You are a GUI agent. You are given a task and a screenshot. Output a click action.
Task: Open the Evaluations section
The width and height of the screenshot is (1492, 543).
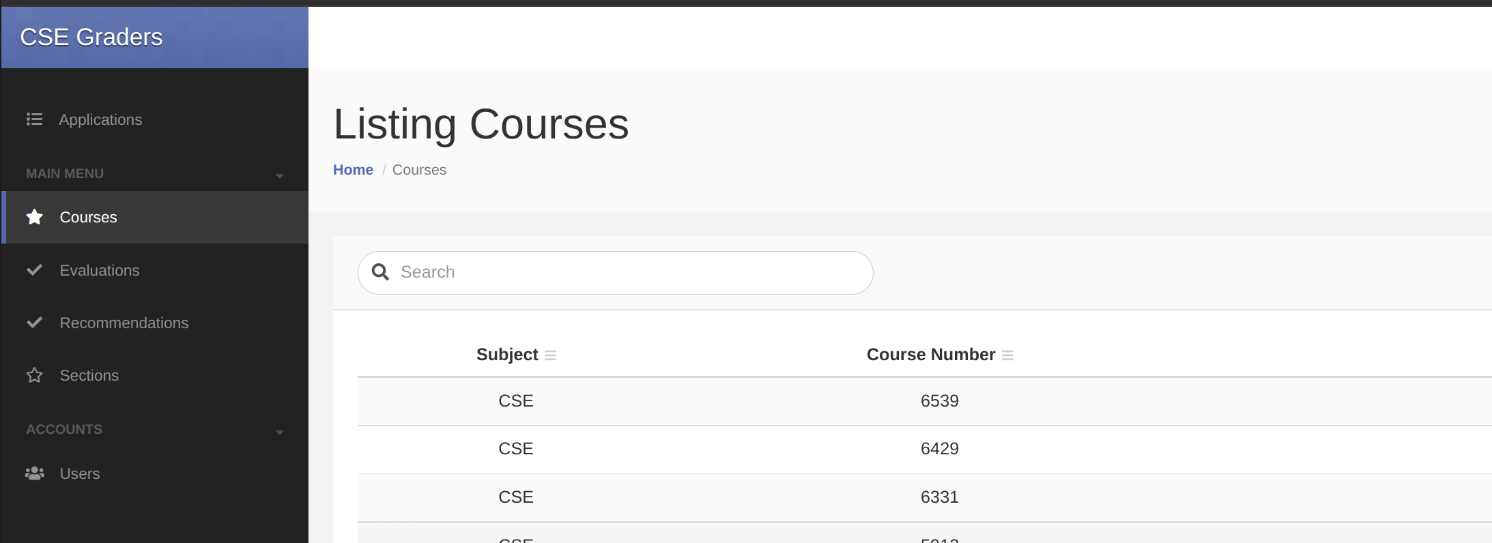point(100,269)
